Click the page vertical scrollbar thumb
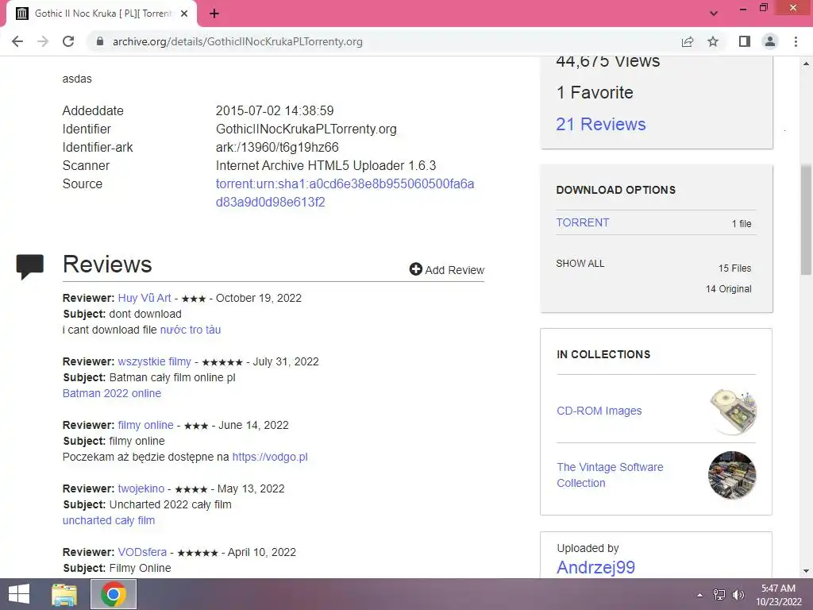This screenshot has width=813, height=610. click(x=807, y=219)
